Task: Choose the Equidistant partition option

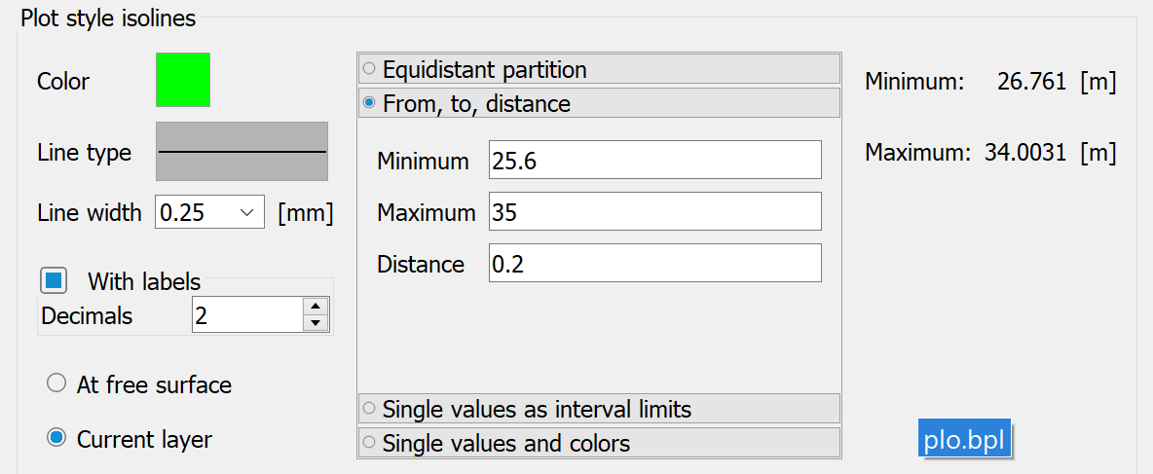Action: [369, 70]
